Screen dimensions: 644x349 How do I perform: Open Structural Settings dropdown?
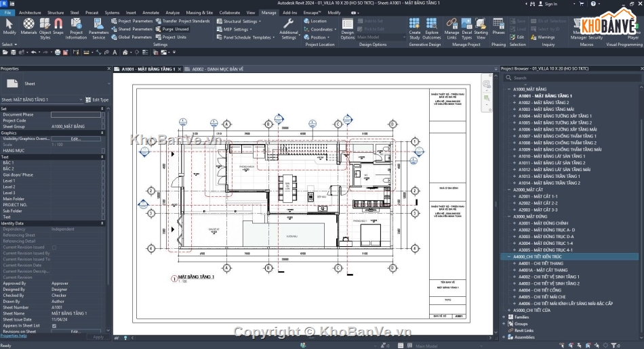point(238,21)
